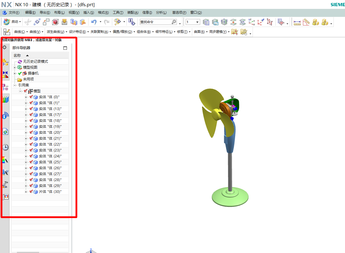Click resource bar options gear icon
The width and height of the screenshot is (345, 253).
[4, 47]
